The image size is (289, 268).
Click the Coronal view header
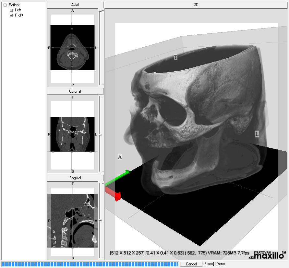pos(75,91)
